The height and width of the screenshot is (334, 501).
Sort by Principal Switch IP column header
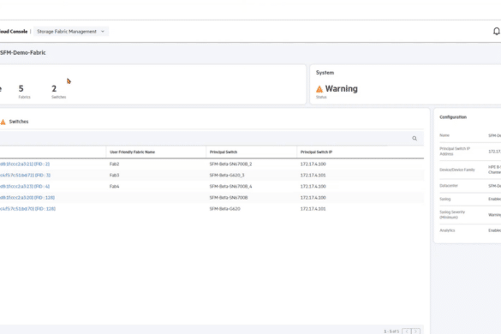pyautogui.click(x=316, y=152)
